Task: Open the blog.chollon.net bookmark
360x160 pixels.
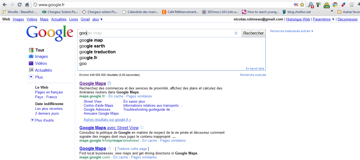Action: point(296,12)
